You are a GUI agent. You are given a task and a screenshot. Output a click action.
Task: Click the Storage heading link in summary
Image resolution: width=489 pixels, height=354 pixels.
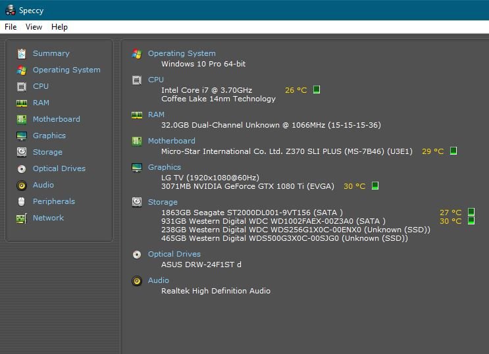point(163,202)
